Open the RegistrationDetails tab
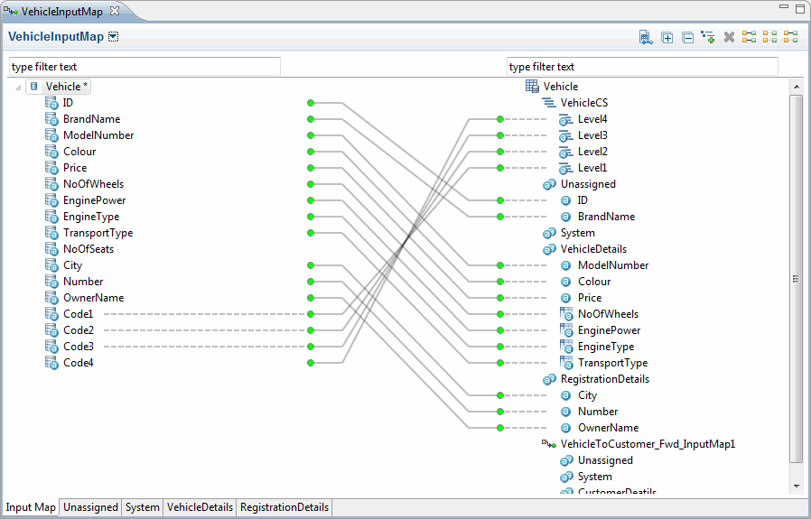Image resolution: width=811 pixels, height=519 pixels. [x=284, y=507]
